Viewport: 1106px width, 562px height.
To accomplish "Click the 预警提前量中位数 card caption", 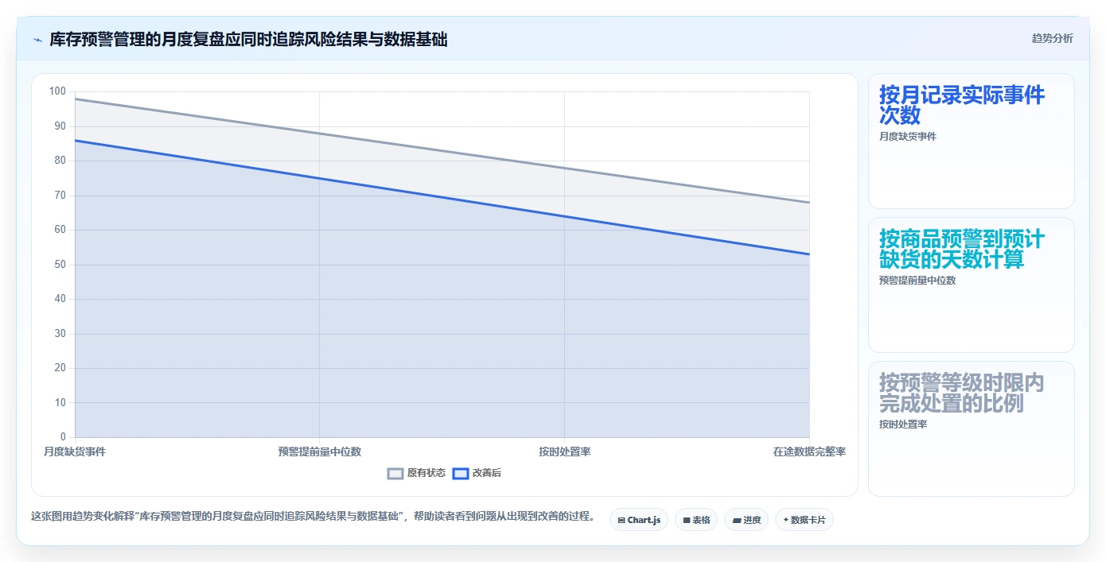I will 917,281.
